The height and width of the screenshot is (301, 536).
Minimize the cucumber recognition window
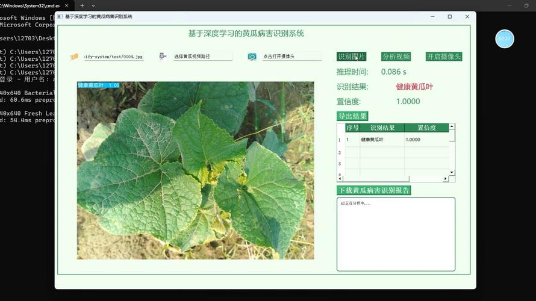[432, 16]
